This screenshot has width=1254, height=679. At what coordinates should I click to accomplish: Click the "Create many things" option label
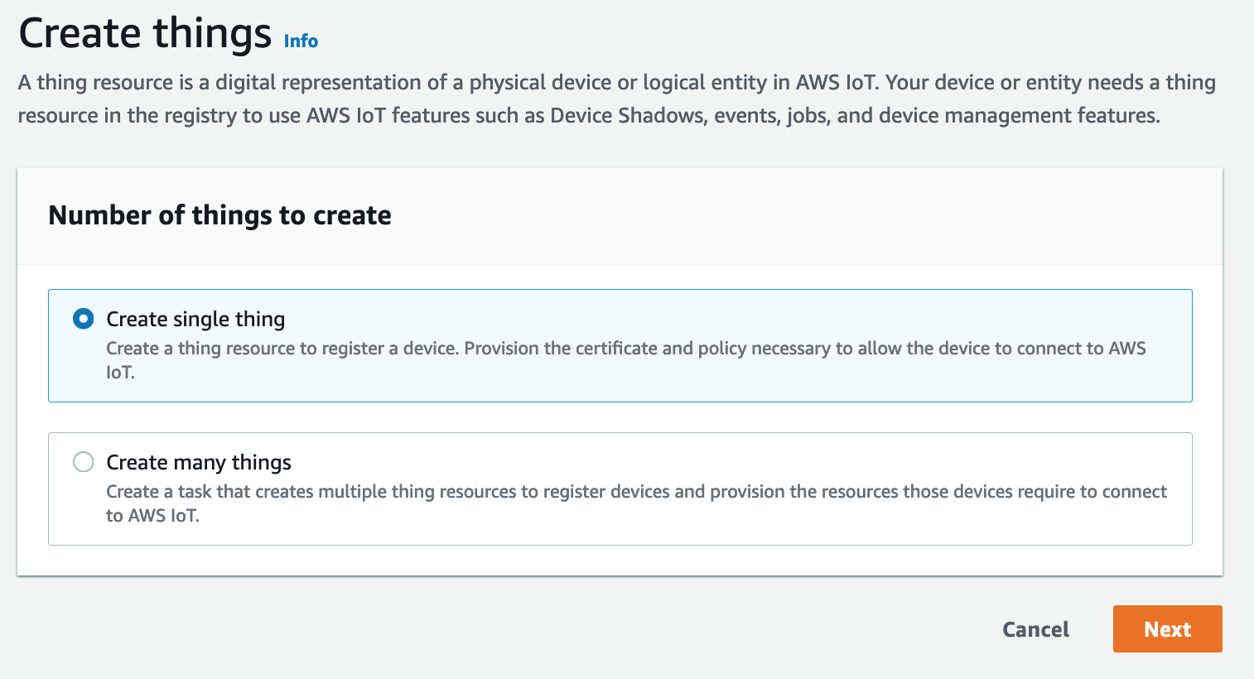click(199, 463)
